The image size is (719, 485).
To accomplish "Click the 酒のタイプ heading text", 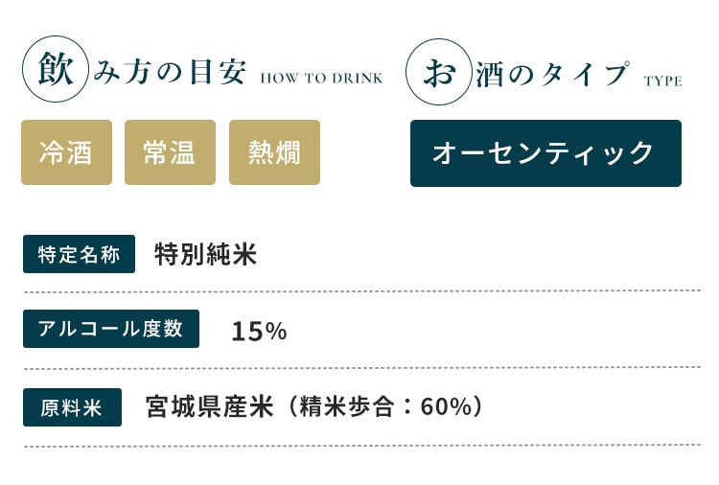I will tap(552, 74).
